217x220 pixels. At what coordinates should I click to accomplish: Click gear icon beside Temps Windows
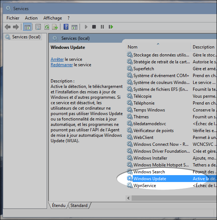pyautogui.click(x=130, y=110)
